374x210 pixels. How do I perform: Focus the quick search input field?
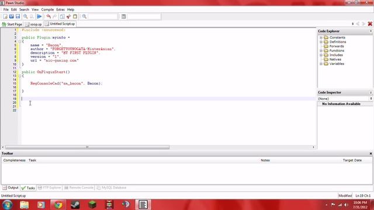[x=103, y=16]
